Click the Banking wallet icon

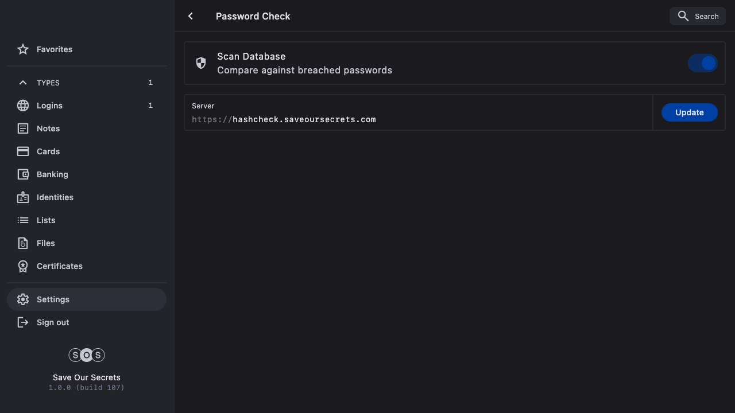pos(23,174)
